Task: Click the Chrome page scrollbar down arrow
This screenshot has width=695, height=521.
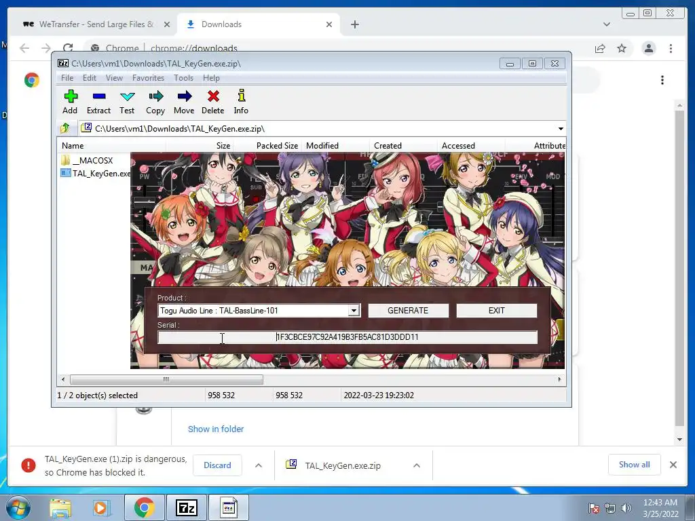Action: pyautogui.click(x=679, y=440)
